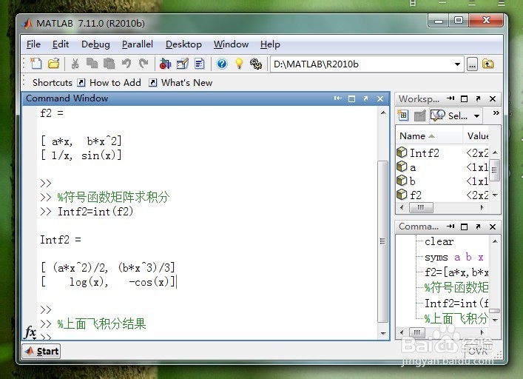Close the Workspace panel
The image size is (523, 379).
tap(493, 98)
